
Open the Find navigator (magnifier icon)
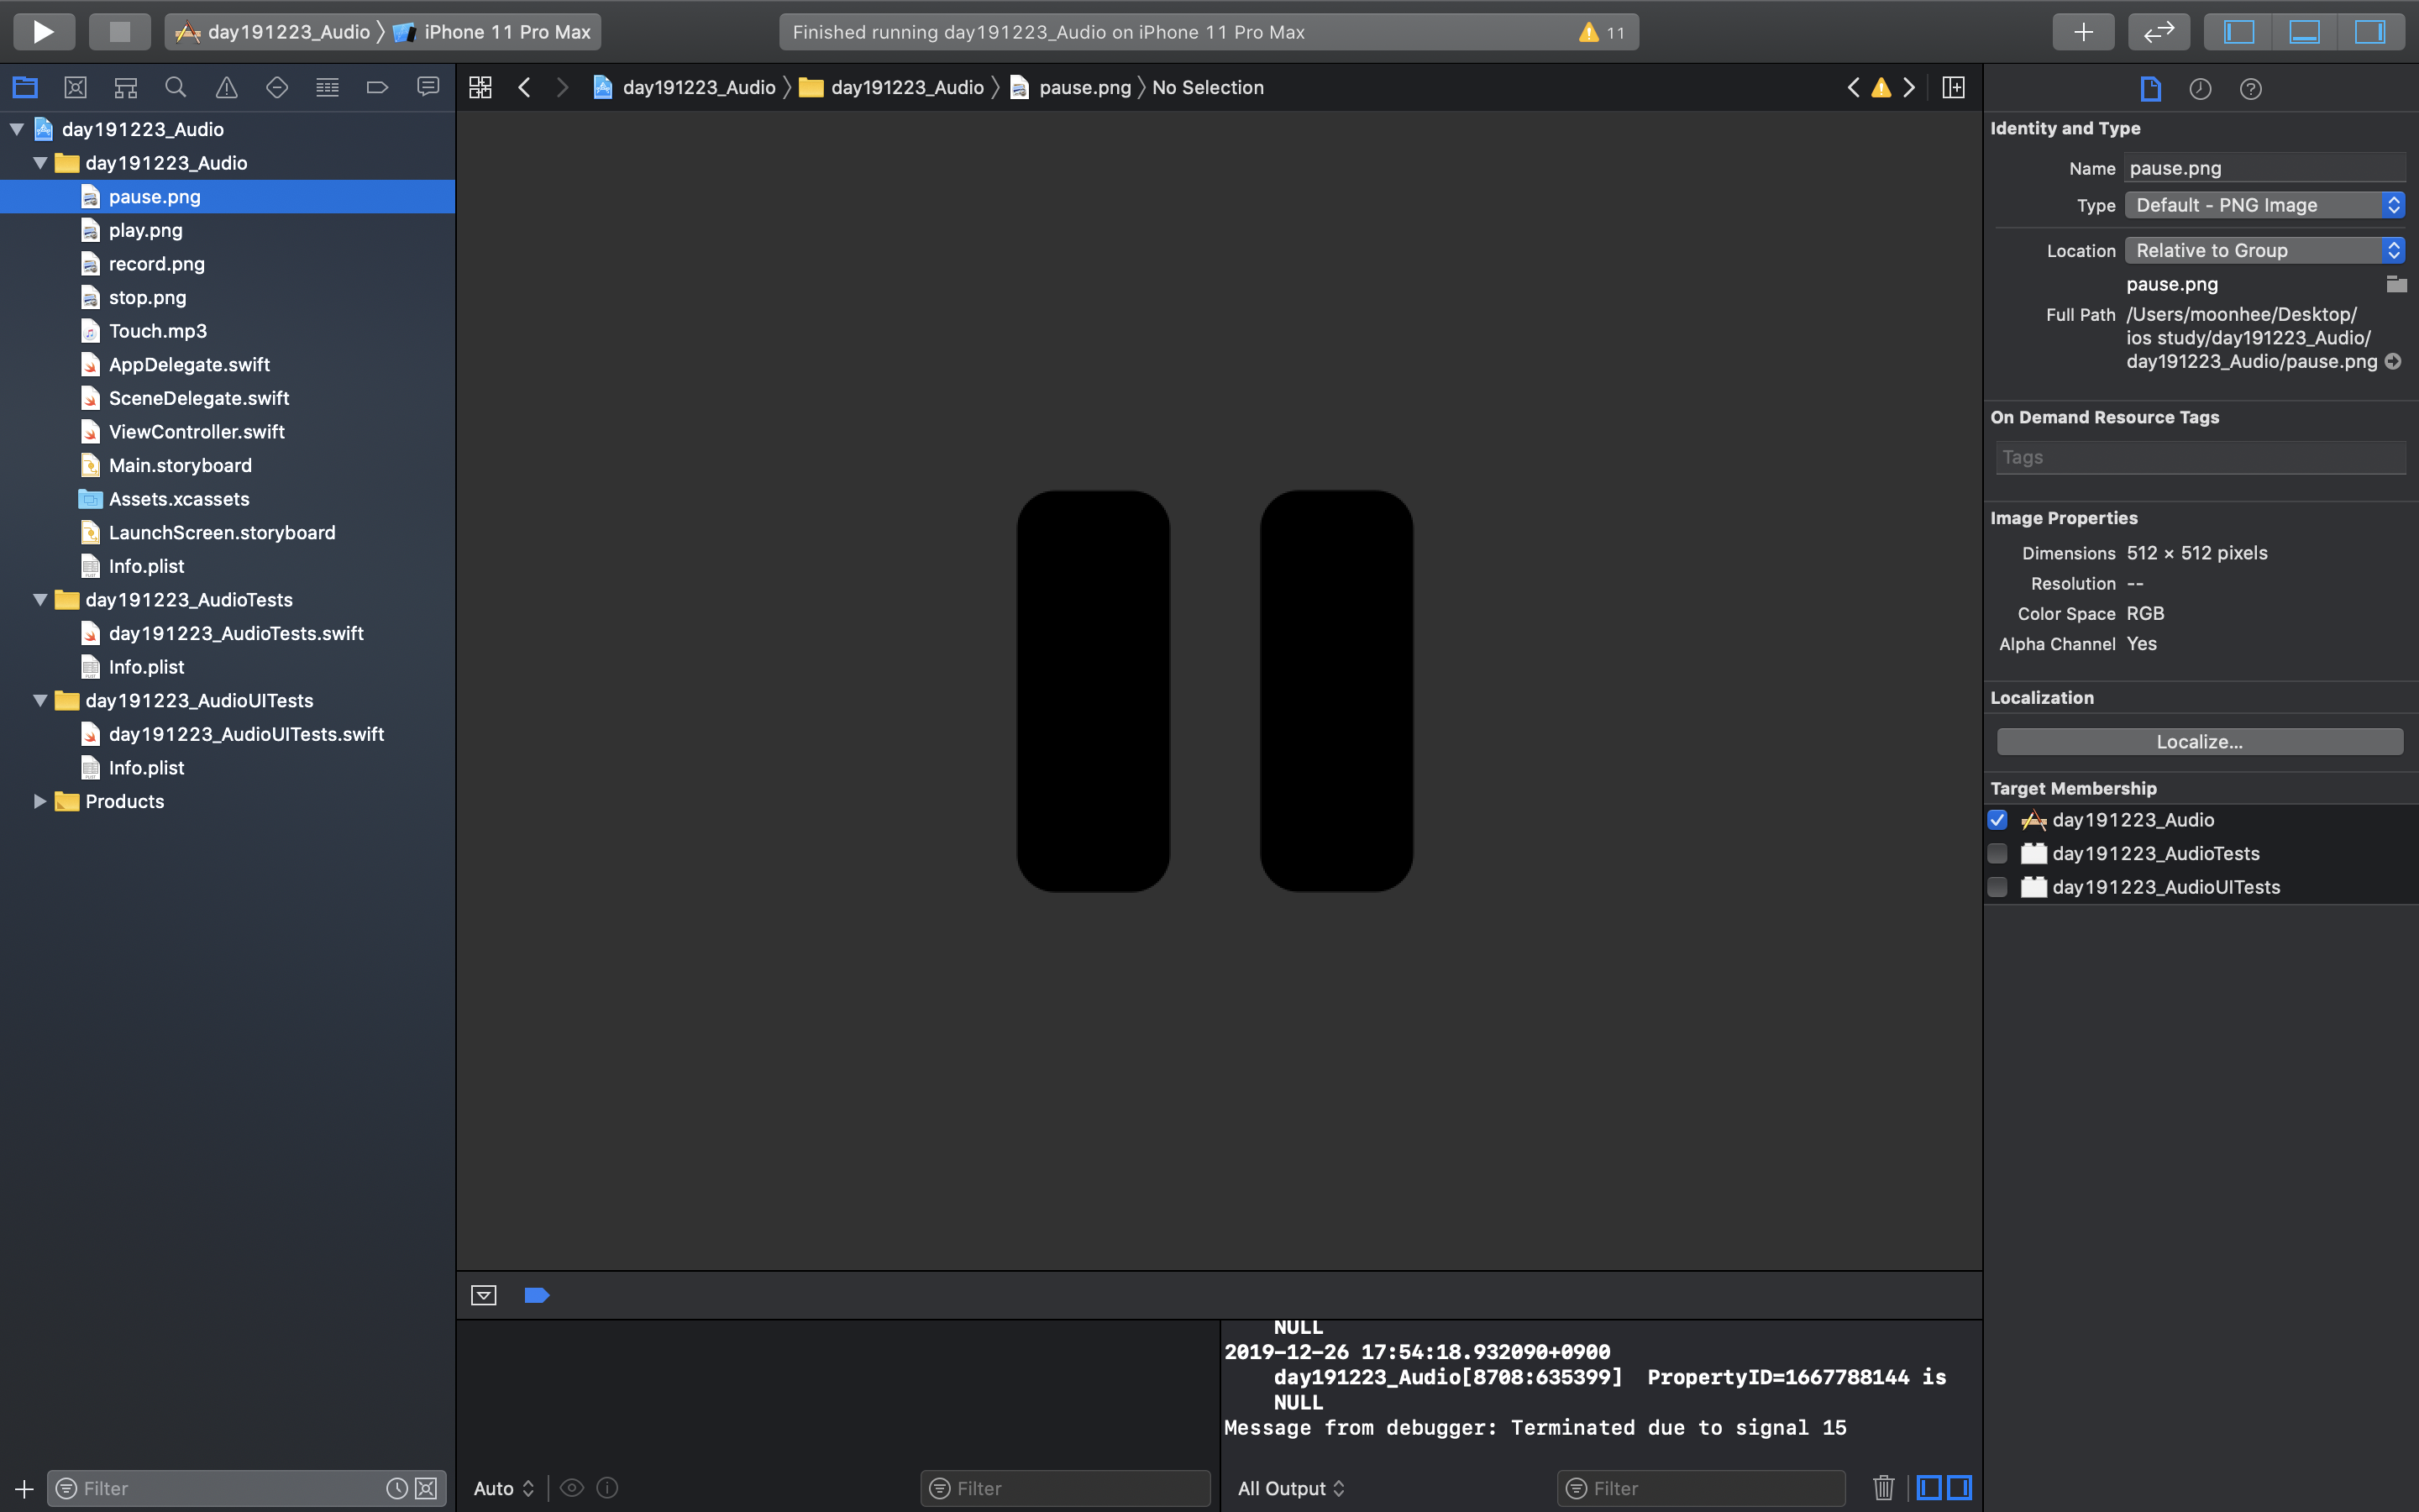(176, 88)
